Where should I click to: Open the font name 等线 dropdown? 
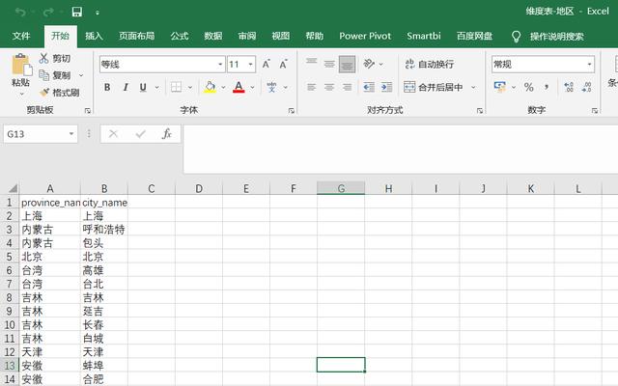[220, 65]
